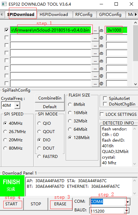Click the firmware path m5cloud bin field
This screenshot has height=215, width=138.
(51, 30)
